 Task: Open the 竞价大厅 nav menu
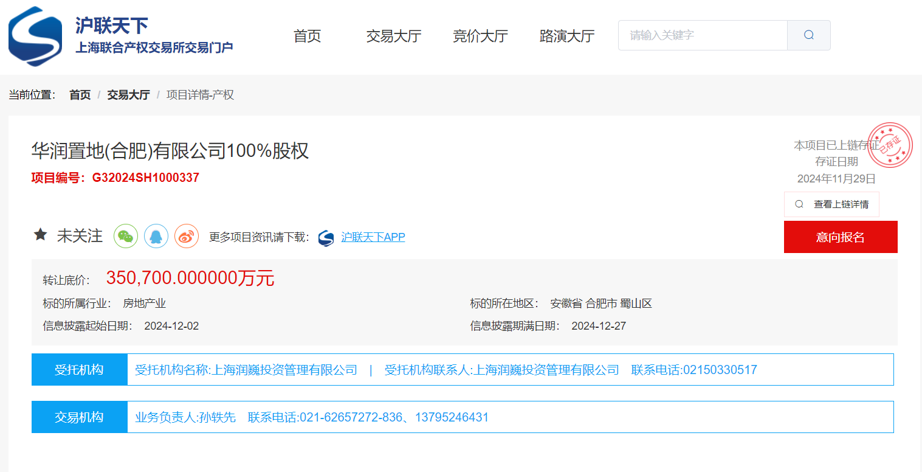coord(480,36)
